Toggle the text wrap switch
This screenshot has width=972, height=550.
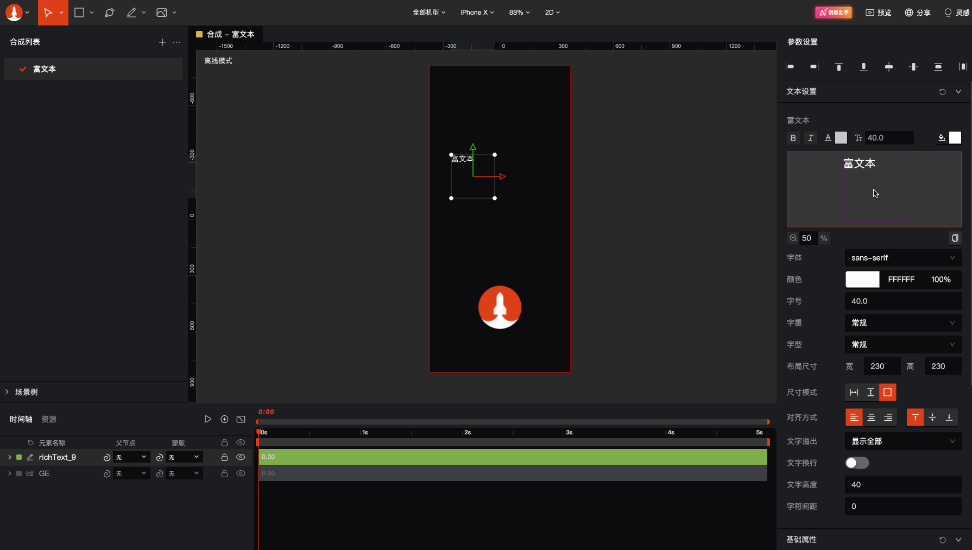point(857,463)
